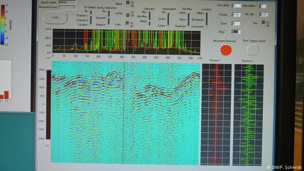Screen dimensions: 304x171
Task: Click the Zero offset stepper arrows
Action: pos(231,5)
